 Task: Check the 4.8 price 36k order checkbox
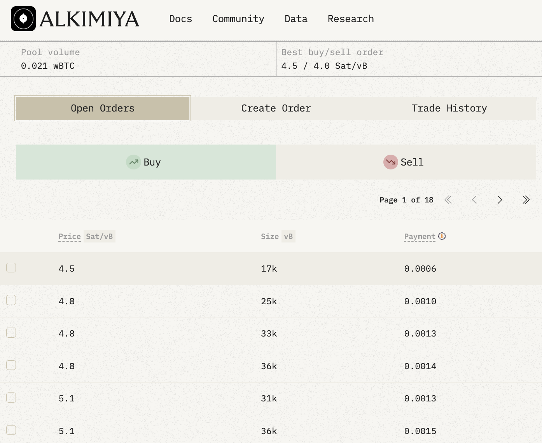pos(11,365)
